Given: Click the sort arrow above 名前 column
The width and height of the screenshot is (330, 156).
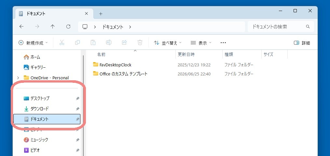Looking at the screenshot, I should [135, 51].
